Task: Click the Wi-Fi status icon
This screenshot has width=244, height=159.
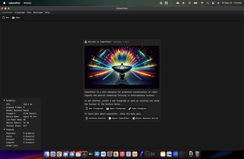Action: [x=202, y=3]
